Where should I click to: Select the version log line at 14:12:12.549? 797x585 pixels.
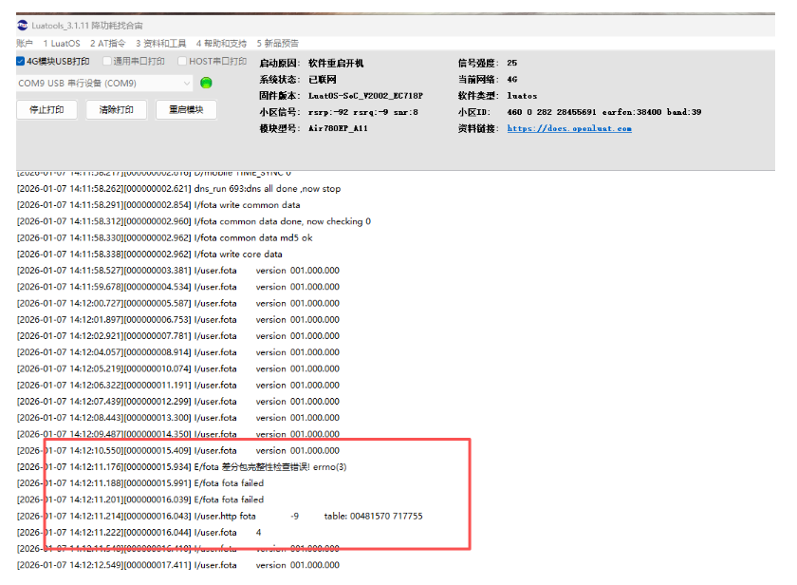[178, 565]
